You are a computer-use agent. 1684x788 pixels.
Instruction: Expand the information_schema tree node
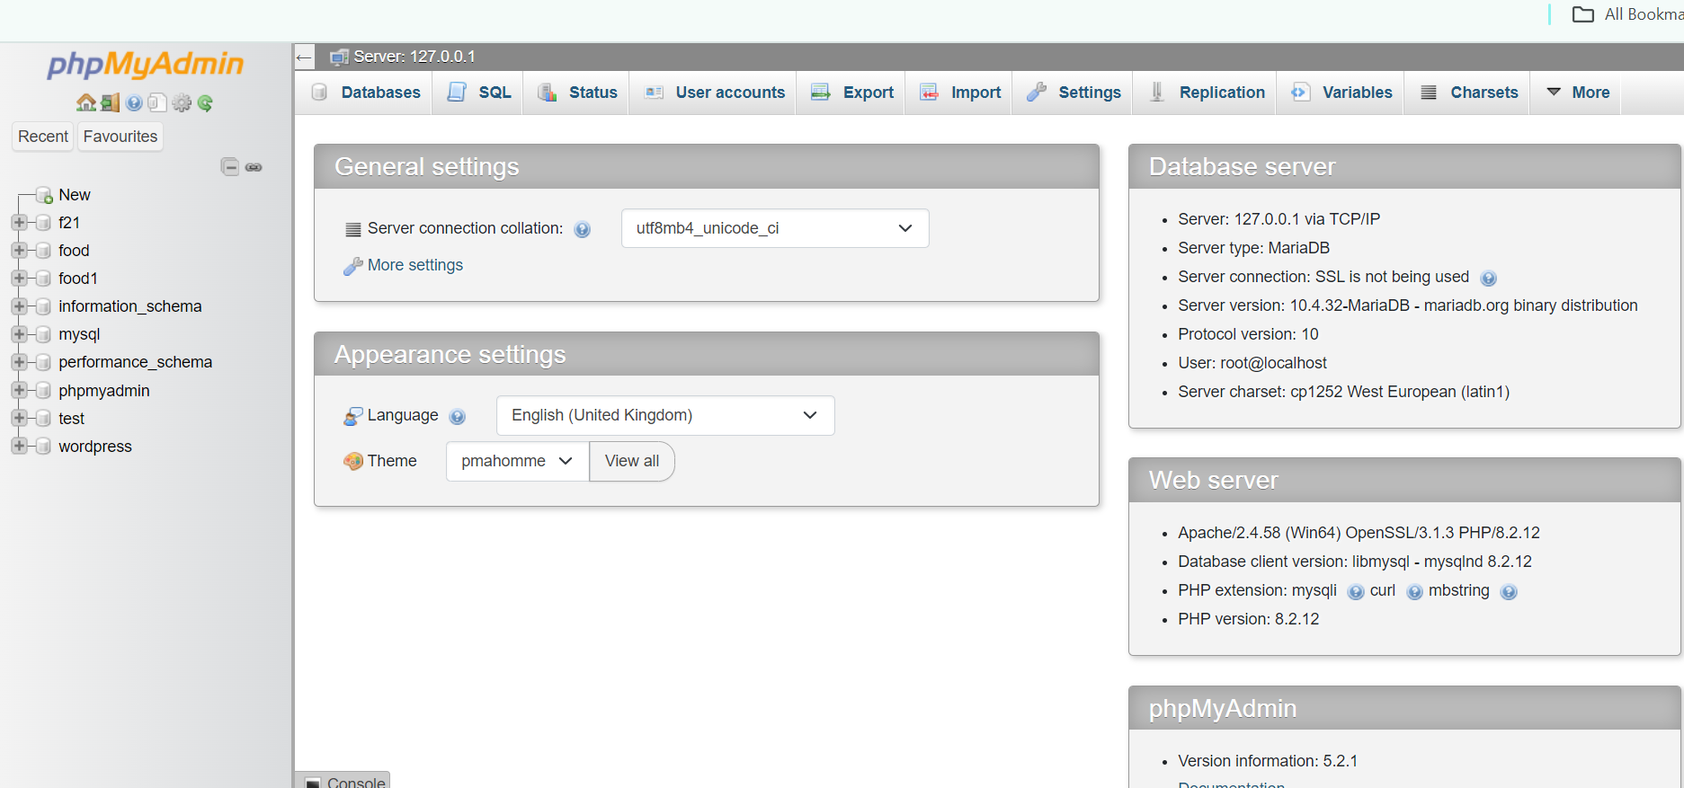19,306
